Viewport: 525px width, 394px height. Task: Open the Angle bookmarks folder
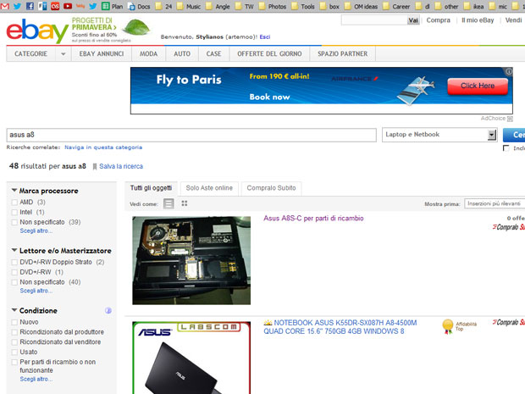pyautogui.click(x=218, y=7)
